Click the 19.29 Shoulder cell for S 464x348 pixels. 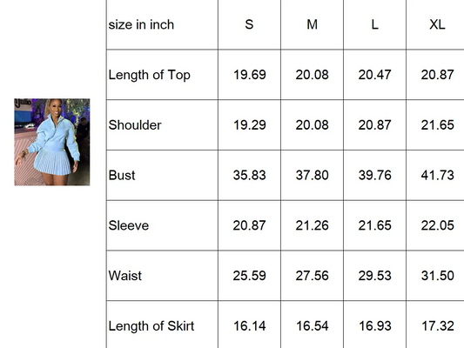click(x=249, y=125)
